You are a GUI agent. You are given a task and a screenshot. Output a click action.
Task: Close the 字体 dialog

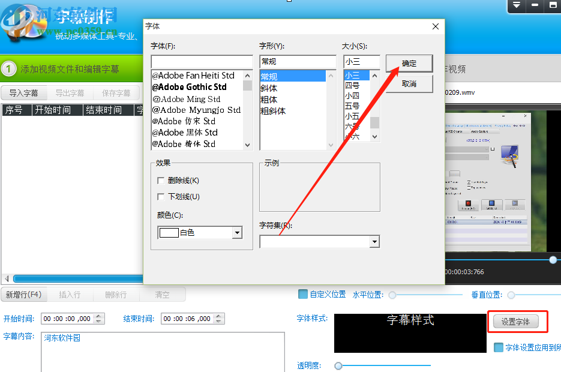436,26
